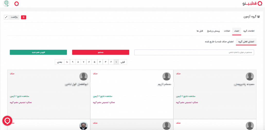Click the red trash delete icon
This screenshot has height=130, width=265.
click(24, 17)
